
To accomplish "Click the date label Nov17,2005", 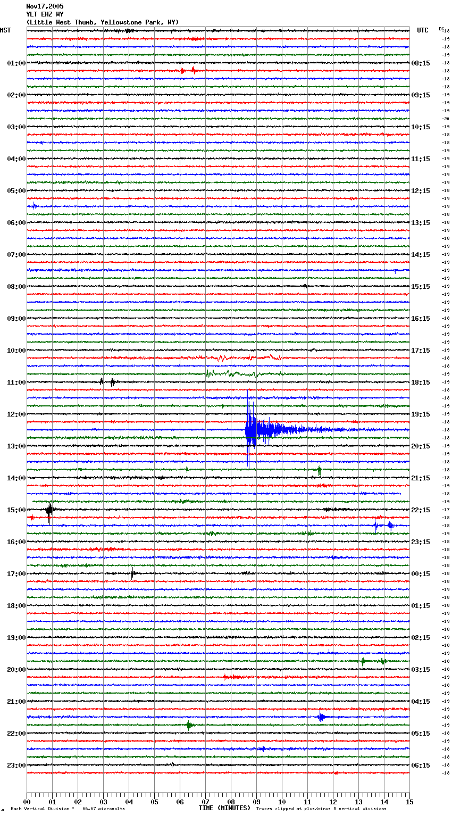I will pos(45,6).
